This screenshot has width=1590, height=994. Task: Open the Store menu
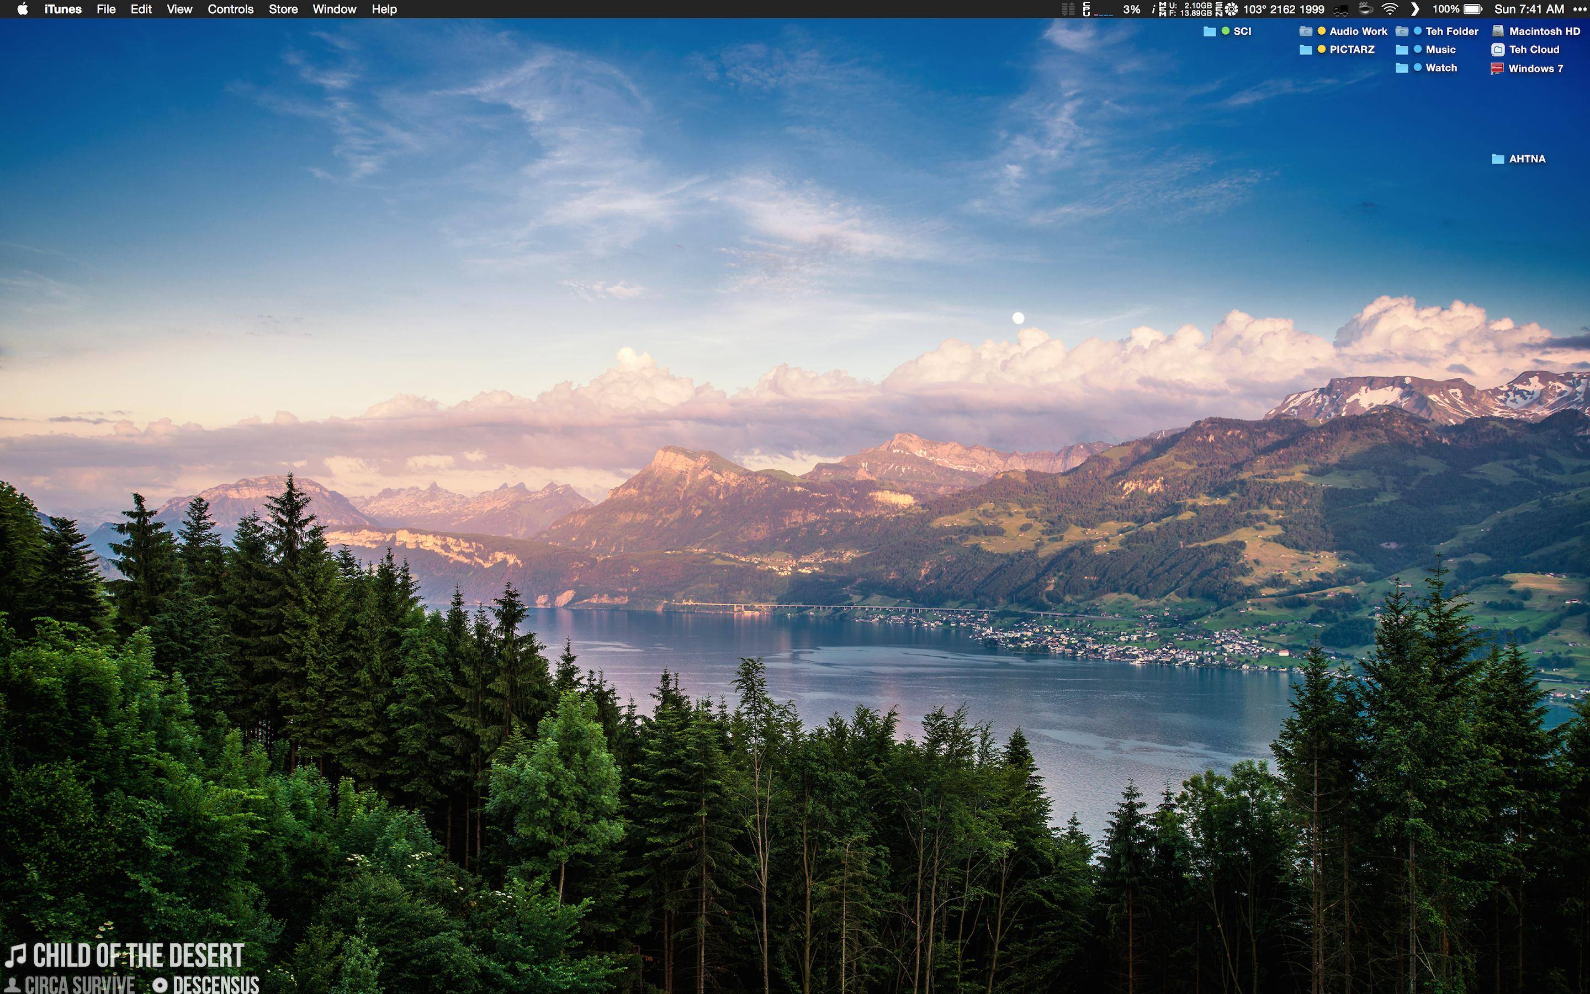click(283, 9)
